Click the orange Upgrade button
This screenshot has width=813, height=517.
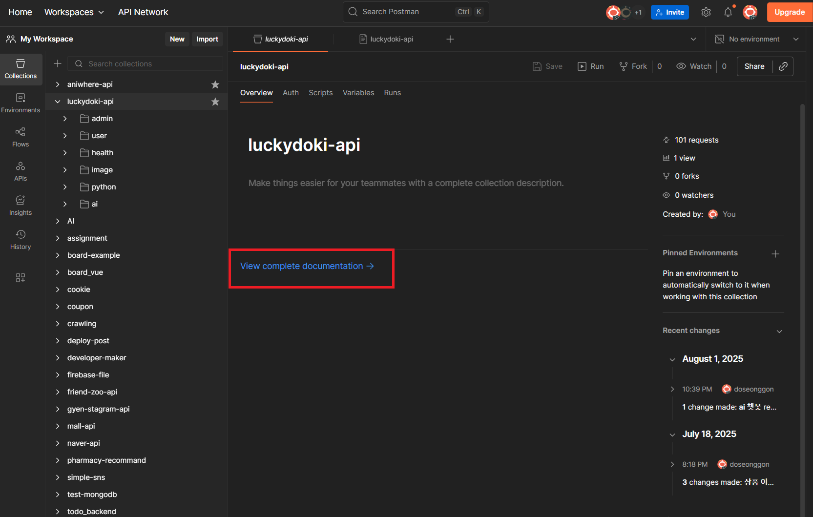pos(790,12)
